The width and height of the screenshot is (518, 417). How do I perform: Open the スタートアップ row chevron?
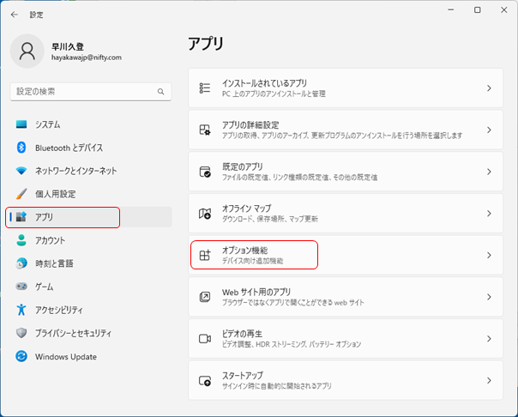click(489, 380)
